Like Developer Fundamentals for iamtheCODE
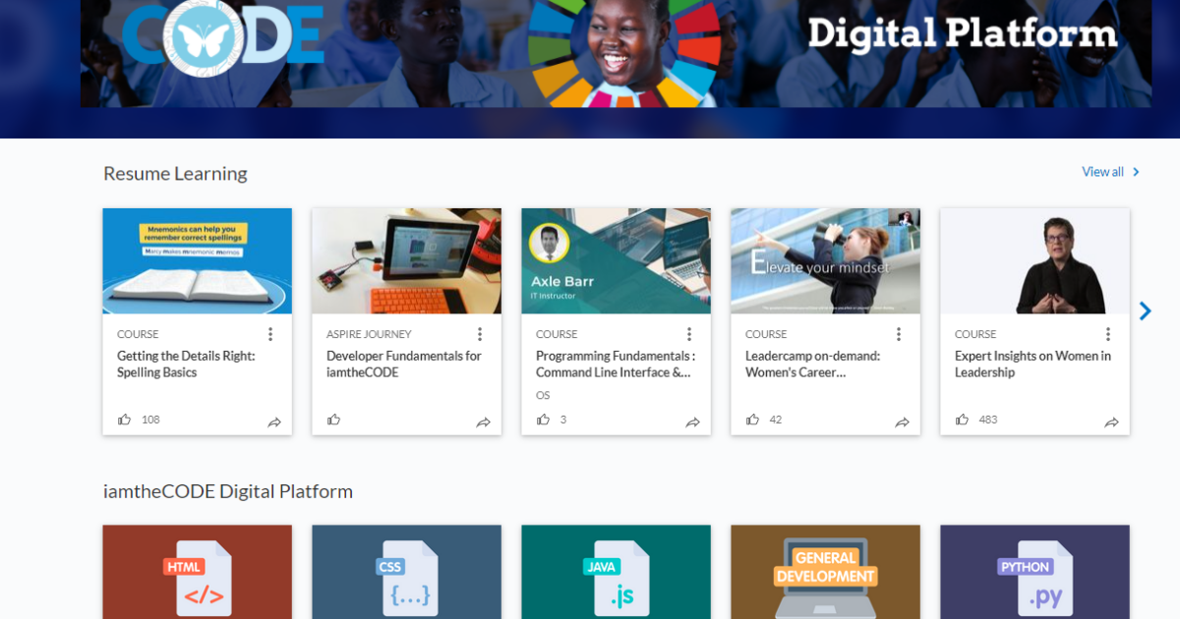Viewport: 1180px width, 619px height. click(334, 420)
